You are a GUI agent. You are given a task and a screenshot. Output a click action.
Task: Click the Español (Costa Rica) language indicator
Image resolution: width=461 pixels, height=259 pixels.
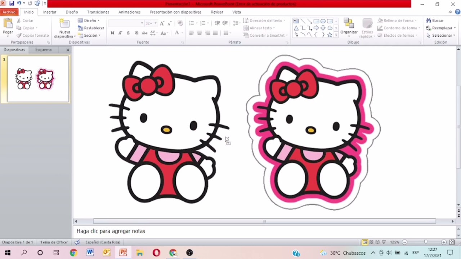(103, 242)
